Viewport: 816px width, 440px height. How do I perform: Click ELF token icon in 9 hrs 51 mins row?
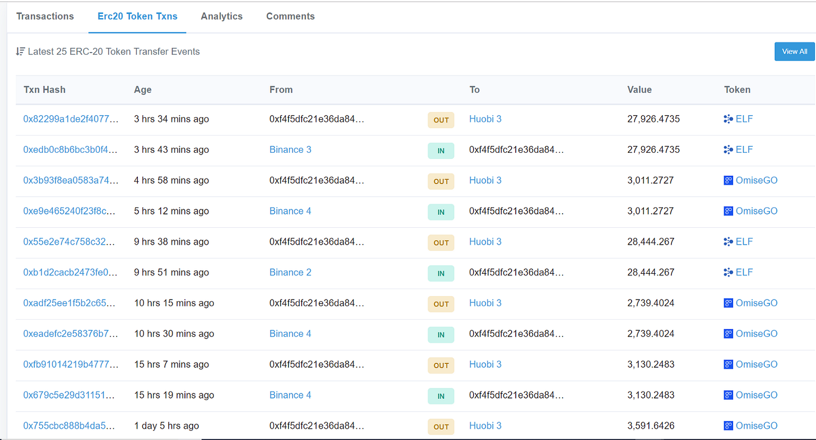point(729,273)
